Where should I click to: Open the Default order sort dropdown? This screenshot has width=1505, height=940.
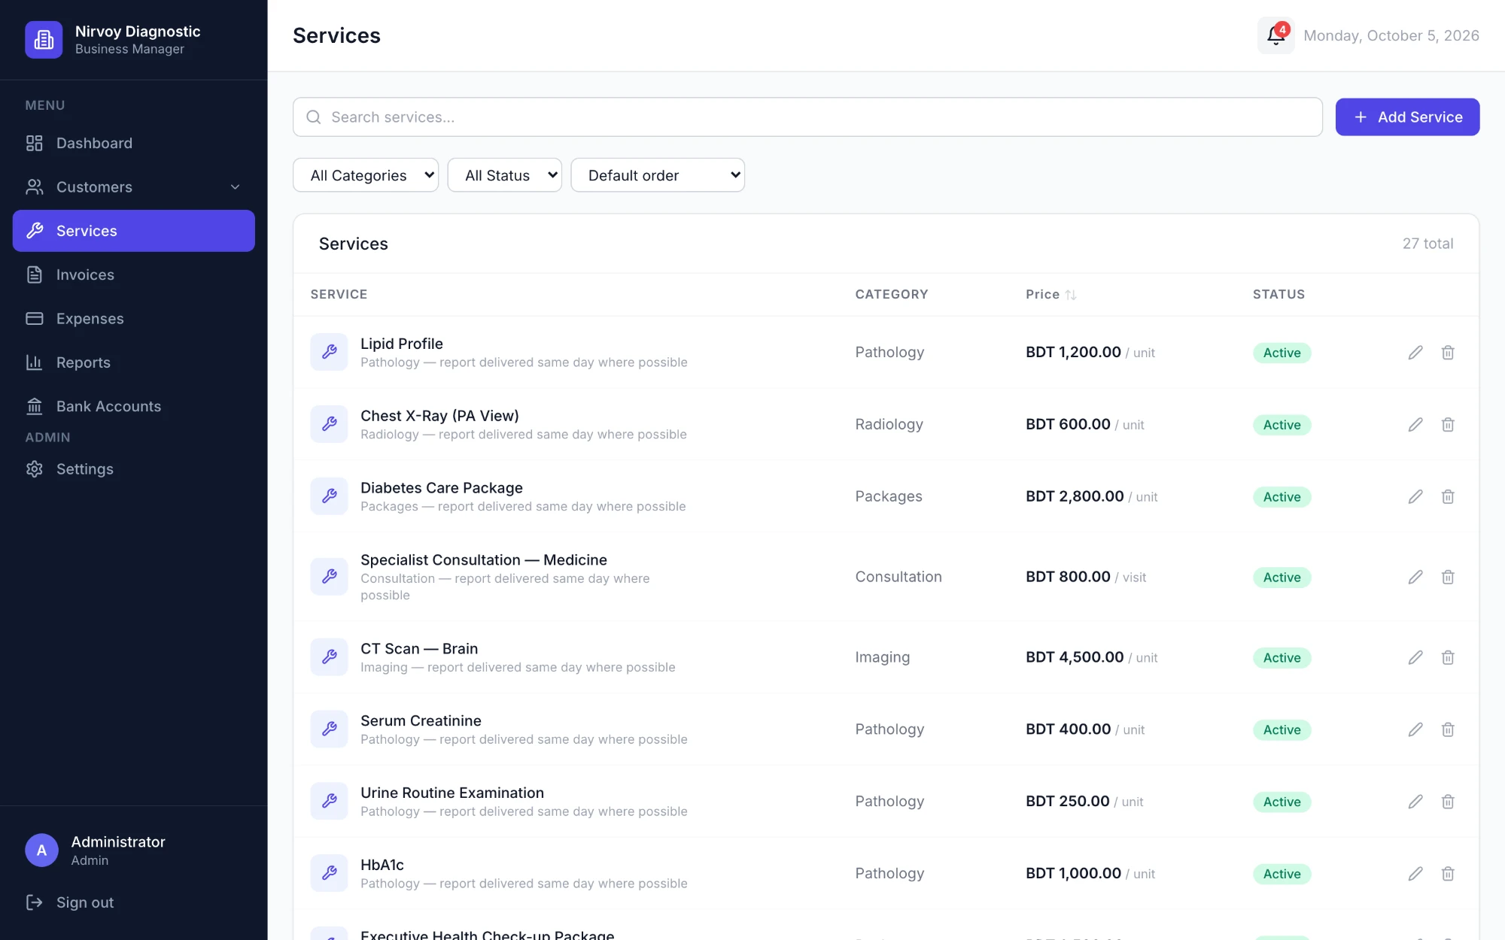tap(658, 175)
